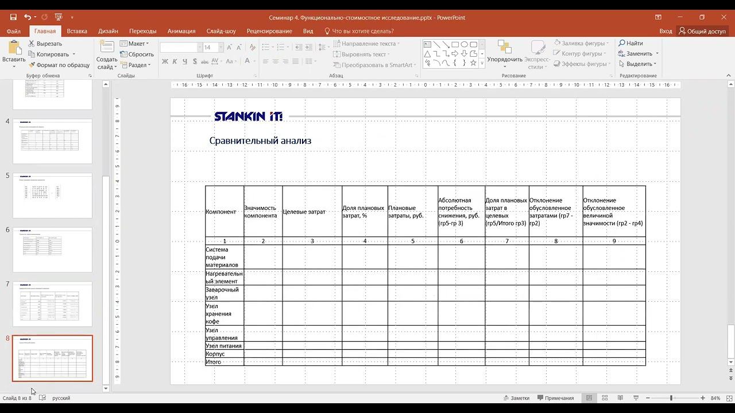Open the Раздел section dropdown
Image resolution: width=735 pixels, height=413 pixels.
[136, 65]
